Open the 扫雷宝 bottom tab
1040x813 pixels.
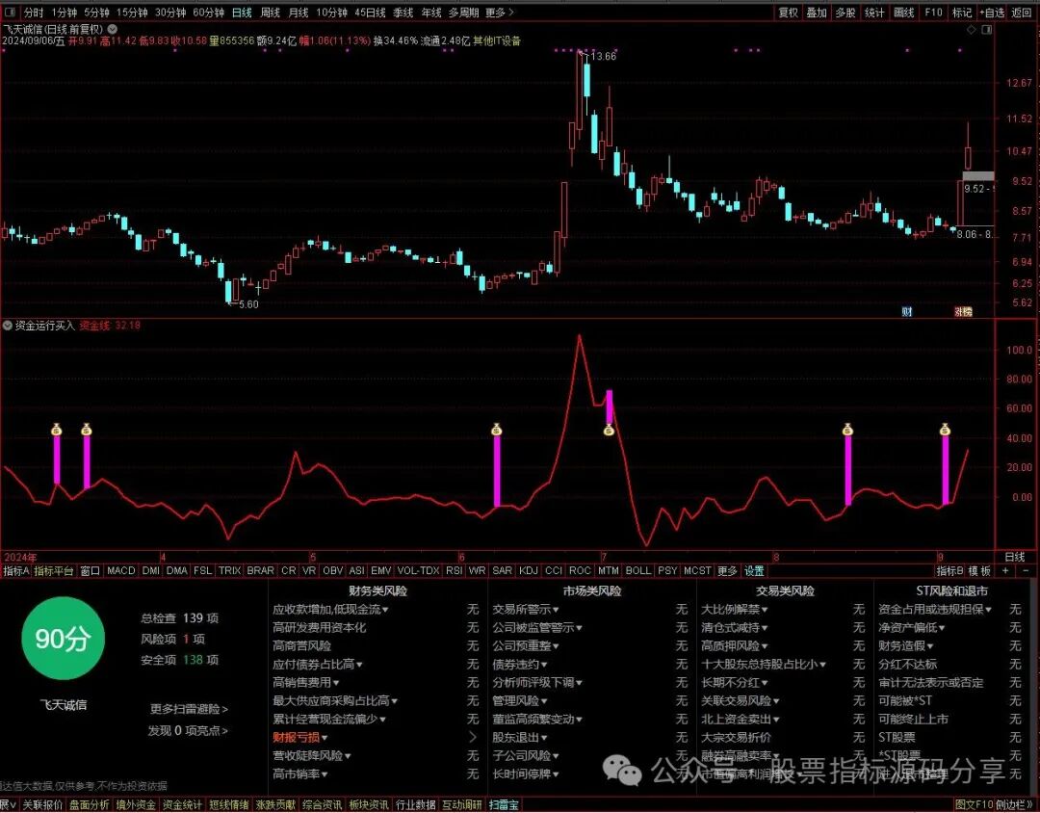(504, 805)
